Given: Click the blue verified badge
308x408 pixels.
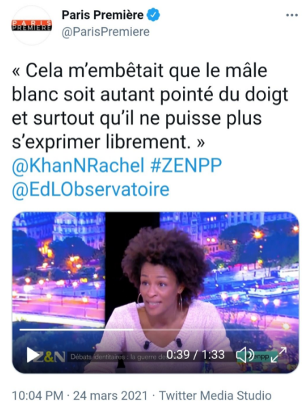Looking at the screenshot, I should pyautogui.click(x=154, y=15).
